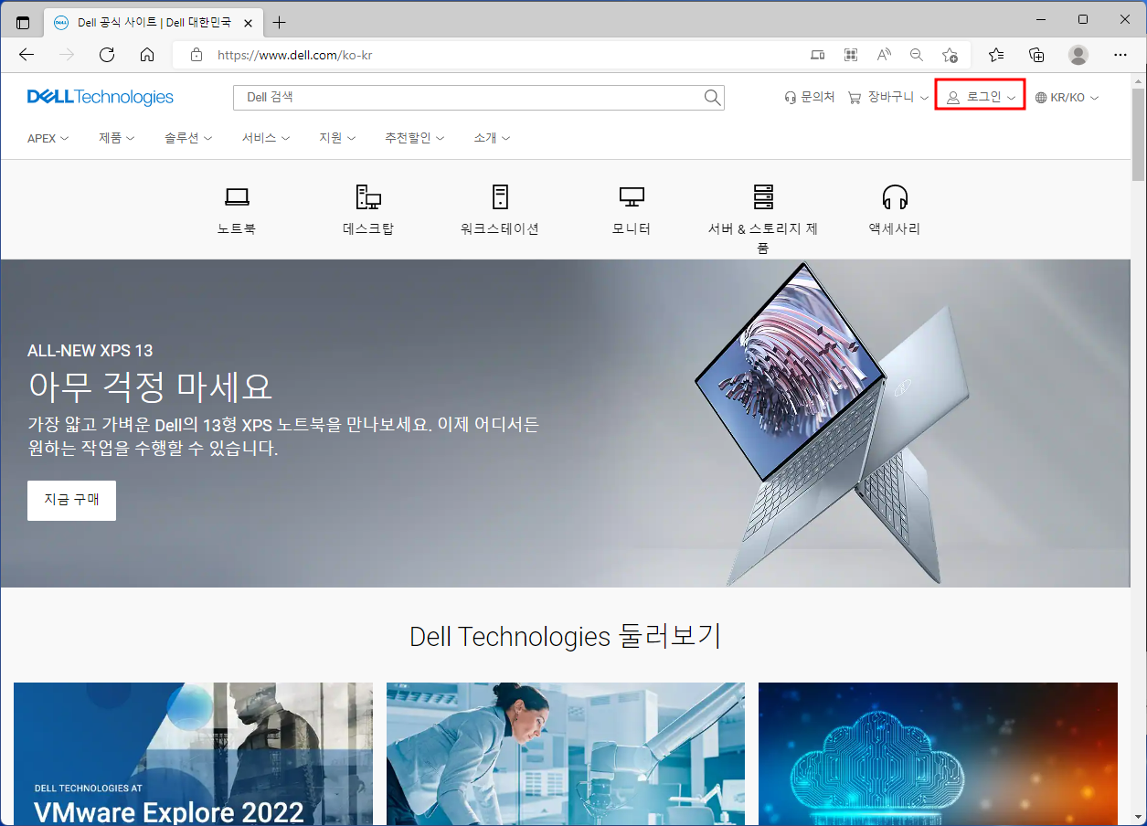The height and width of the screenshot is (826, 1147).
Task: Open Collections panel
Action: coord(1036,55)
